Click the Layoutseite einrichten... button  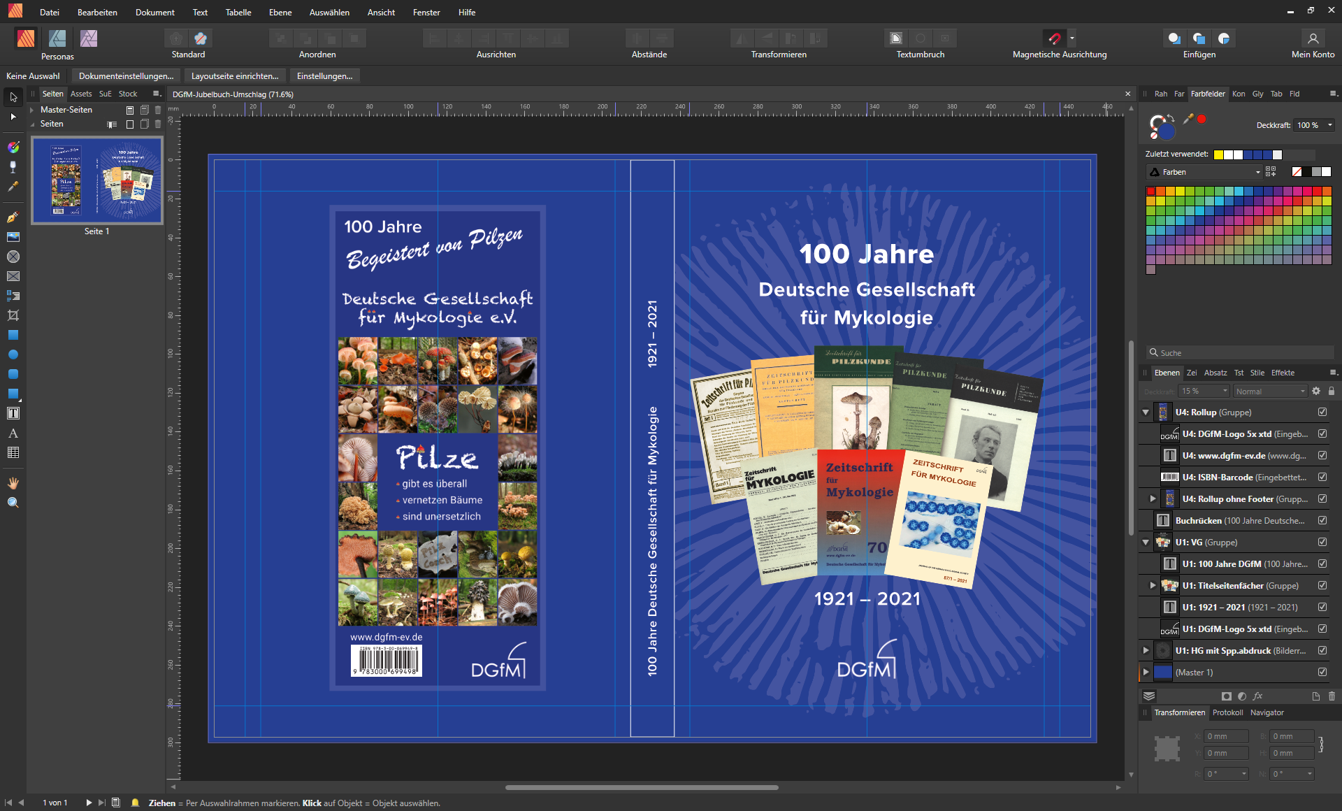pyautogui.click(x=235, y=76)
